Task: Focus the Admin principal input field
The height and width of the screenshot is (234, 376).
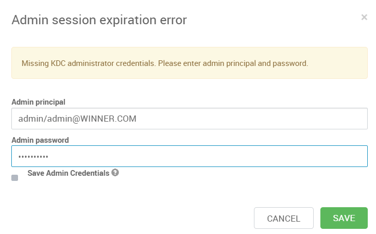Action: (x=190, y=119)
